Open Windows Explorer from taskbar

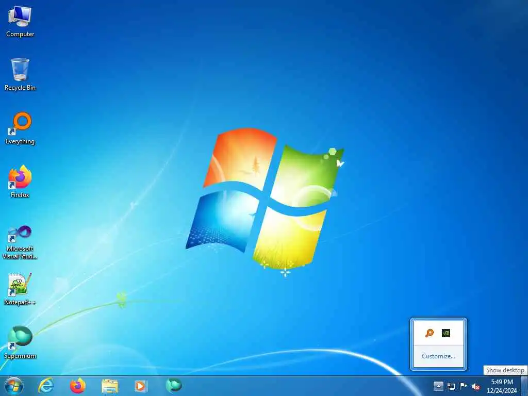[110, 386]
